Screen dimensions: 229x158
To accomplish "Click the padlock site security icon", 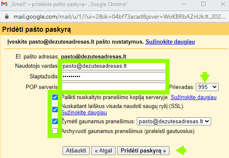I will pyautogui.click(x=7, y=17).
